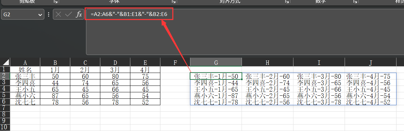This screenshot has height=131, width=404.
Task: Click cell D2 with value 80
Action: [115, 76]
